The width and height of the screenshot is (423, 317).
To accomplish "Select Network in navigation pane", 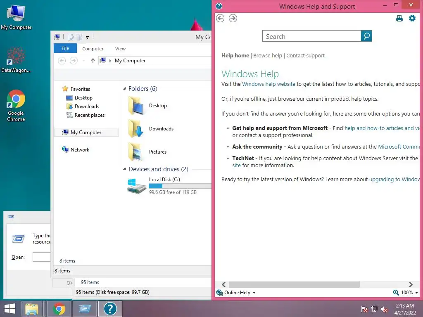I will coord(80,149).
